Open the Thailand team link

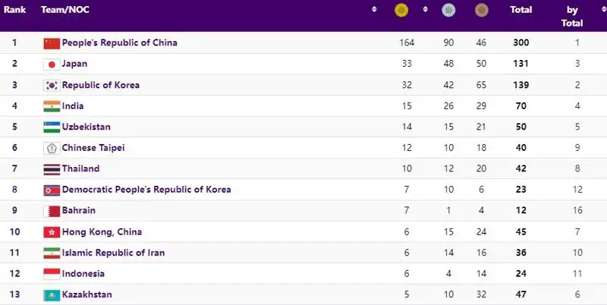point(80,168)
